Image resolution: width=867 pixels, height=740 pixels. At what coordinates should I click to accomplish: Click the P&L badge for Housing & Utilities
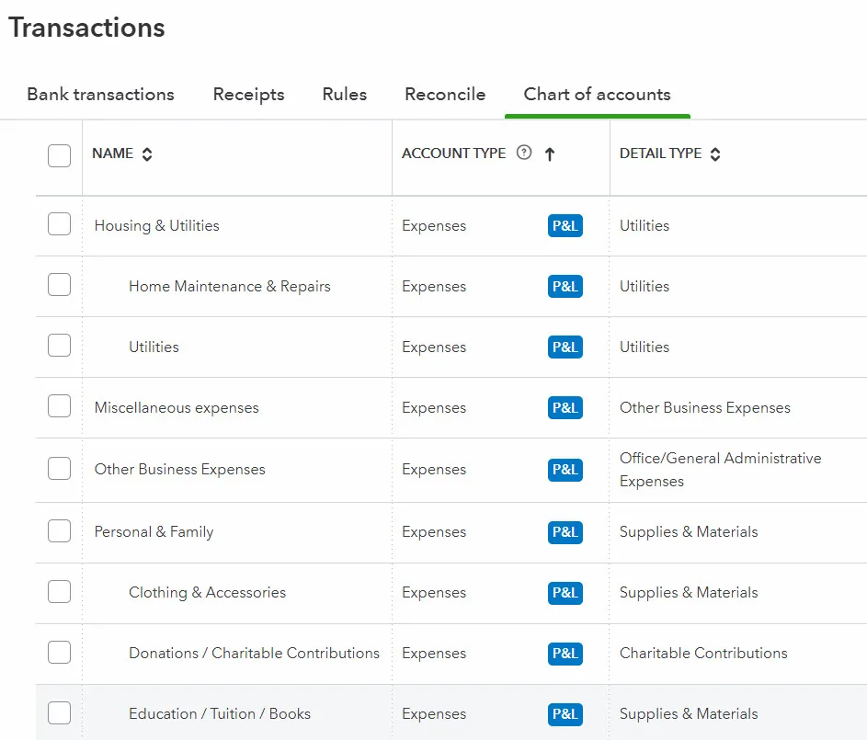(565, 226)
